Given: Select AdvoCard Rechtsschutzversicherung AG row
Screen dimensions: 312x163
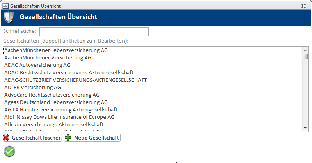Looking at the screenshot, I should [x=52, y=95].
